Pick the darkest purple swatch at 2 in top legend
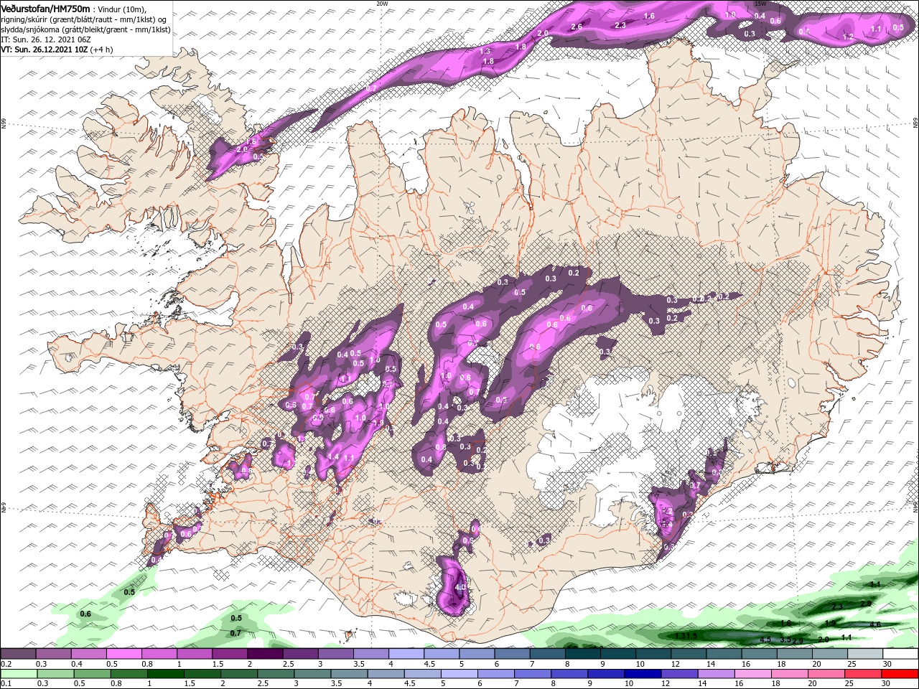This screenshot has height=689, width=919. pos(265,654)
